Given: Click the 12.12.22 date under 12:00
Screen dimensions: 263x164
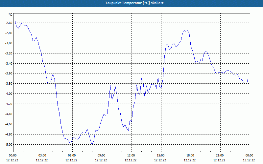Looking at the screenshot, I should (x=131, y=160).
